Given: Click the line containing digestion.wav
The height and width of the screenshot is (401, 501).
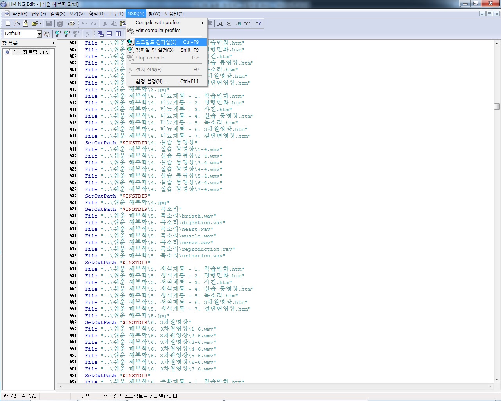Looking at the screenshot, I should [155, 223].
